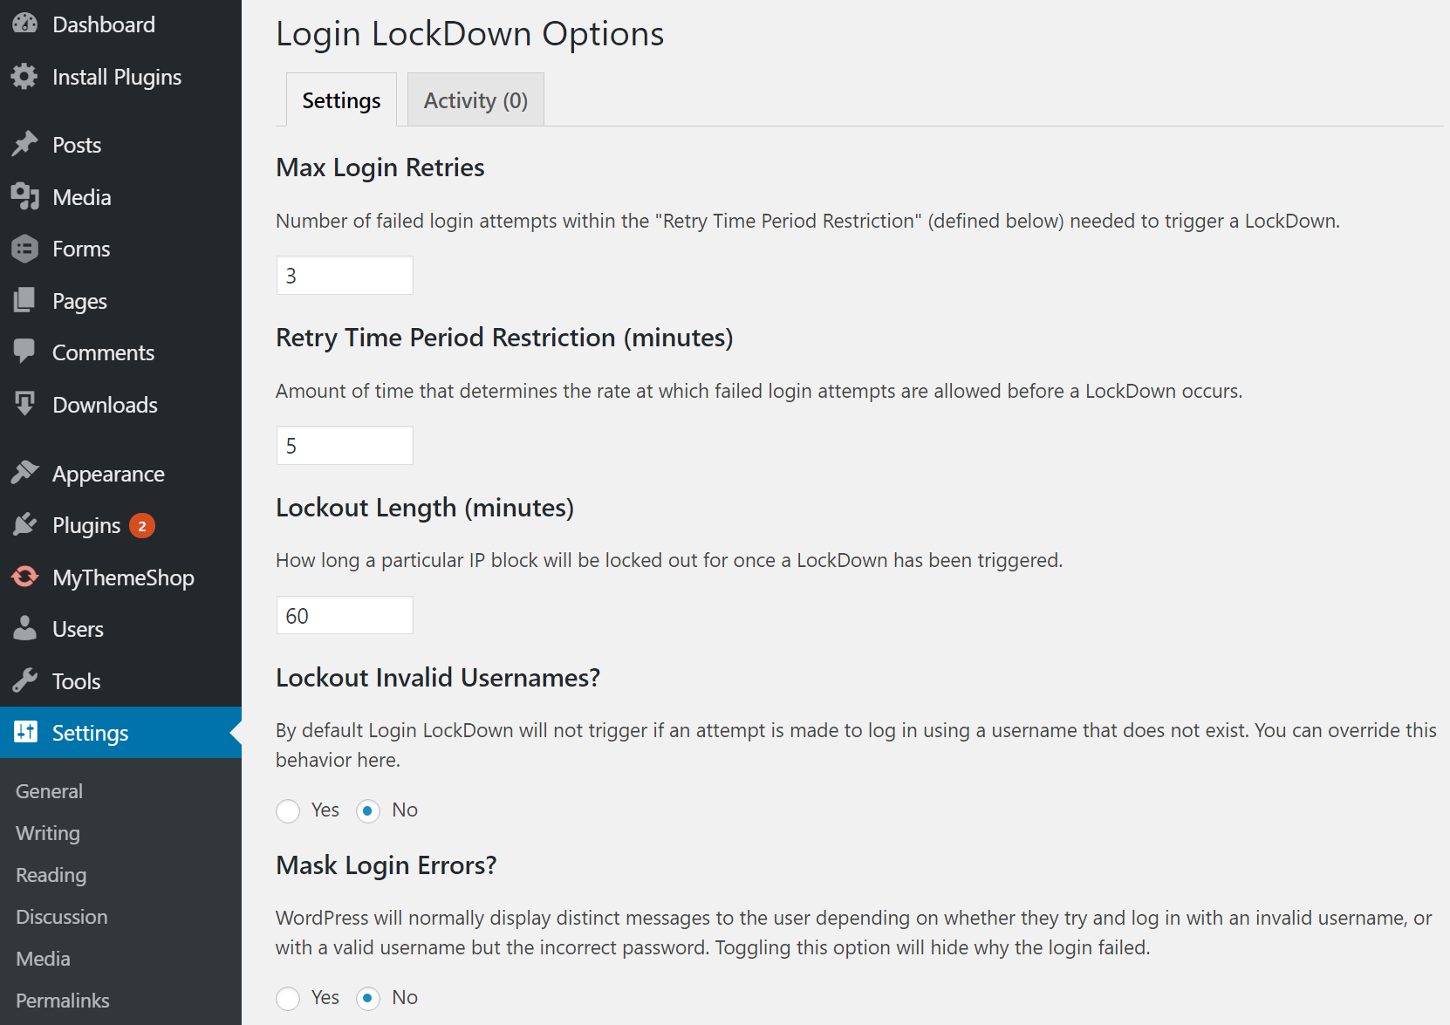
Task: Open the Users section
Action: tap(79, 628)
